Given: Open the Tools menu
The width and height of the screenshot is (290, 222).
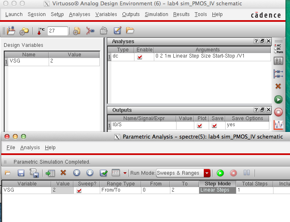Looking at the screenshot, I should click(x=200, y=14).
